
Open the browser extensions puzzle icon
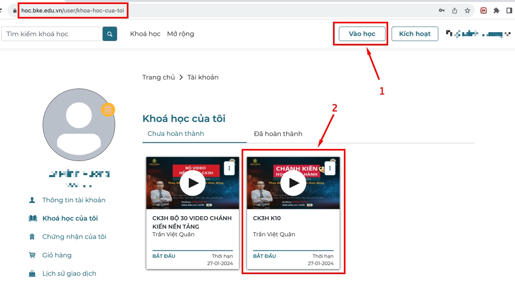point(496,11)
